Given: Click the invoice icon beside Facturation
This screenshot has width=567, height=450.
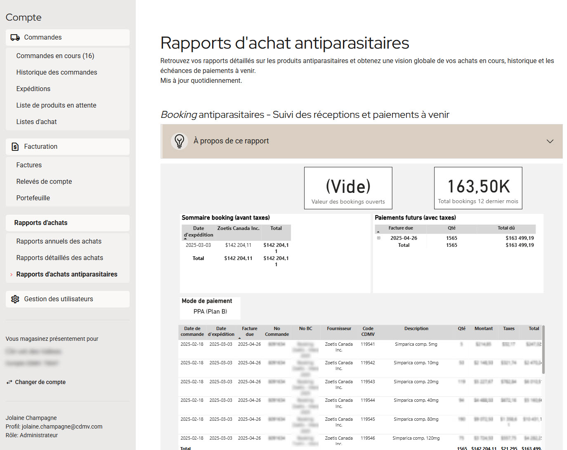Looking at the screenshot, I should [x=15, y=147].
